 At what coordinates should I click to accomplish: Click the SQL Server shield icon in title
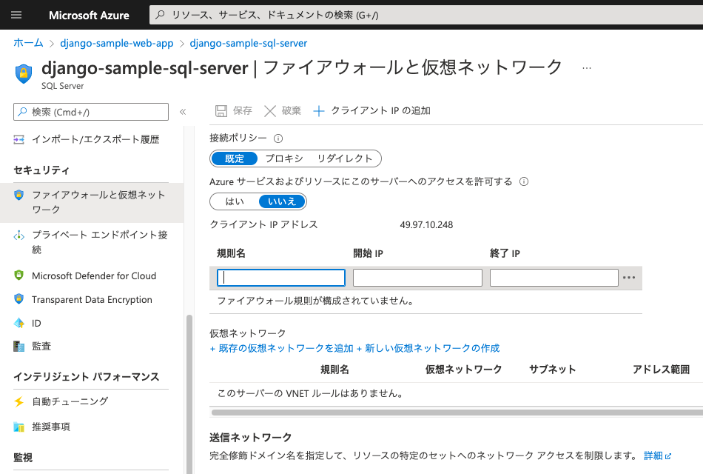tap(24, 73)
